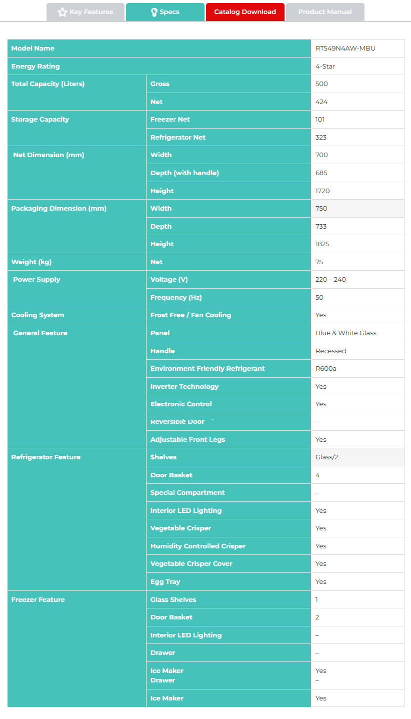The width and height of the screenshot is (411, 719).
Task: Click the Humidity Controlled Crisper label
Action: click(x=198, y=546)
